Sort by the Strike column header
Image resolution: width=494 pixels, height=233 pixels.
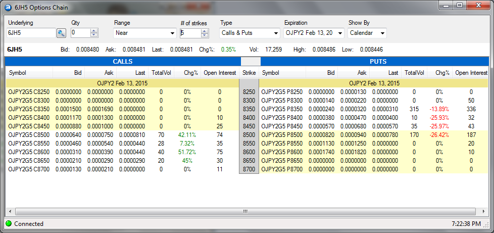point(249,73)
